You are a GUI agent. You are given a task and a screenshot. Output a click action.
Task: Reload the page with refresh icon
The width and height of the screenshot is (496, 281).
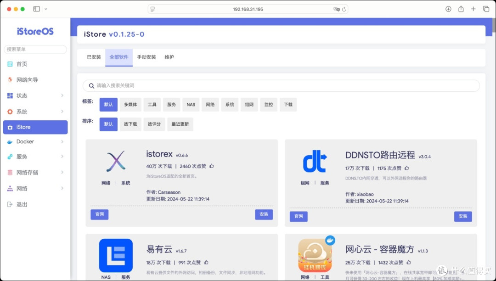(x=344, y=9)
